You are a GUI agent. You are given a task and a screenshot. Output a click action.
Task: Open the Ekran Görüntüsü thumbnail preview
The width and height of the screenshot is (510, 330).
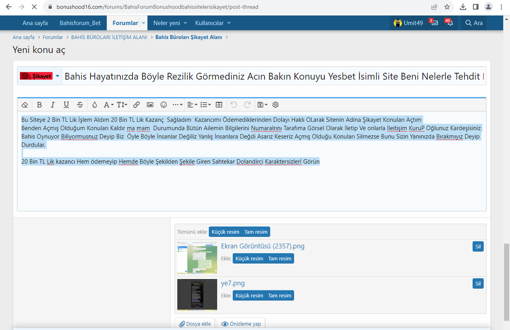pos(197,258)
